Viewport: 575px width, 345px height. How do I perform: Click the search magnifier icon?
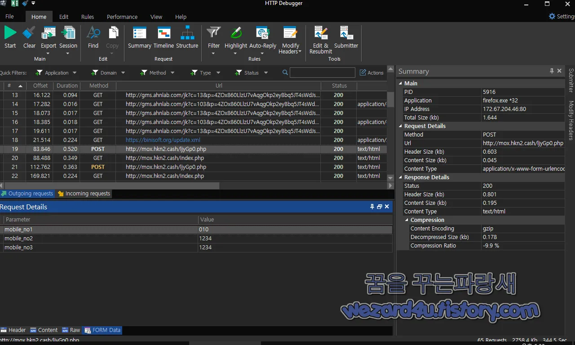tap(285, 72)
